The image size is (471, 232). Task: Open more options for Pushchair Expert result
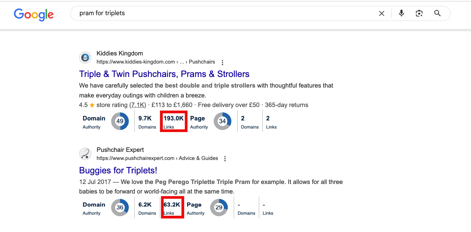[x=225, y=159]
